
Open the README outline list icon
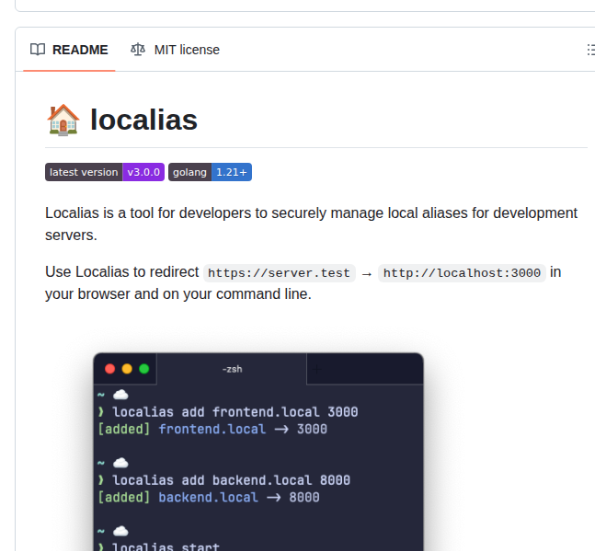589,50
